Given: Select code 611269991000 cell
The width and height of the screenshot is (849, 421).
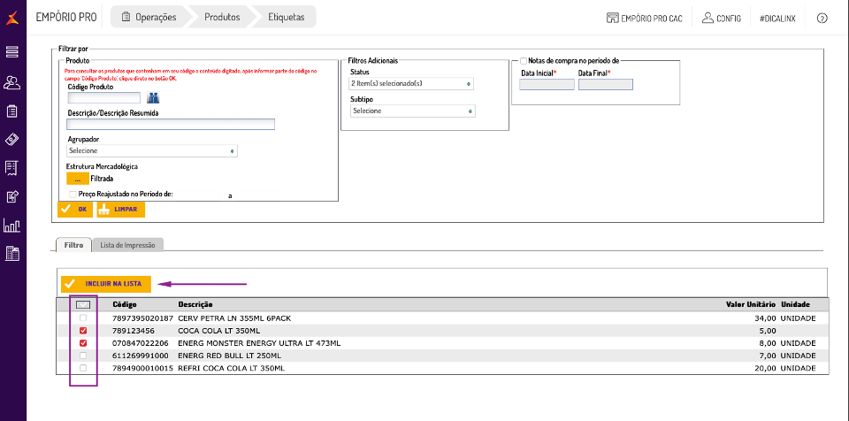Looking at the screenshot, I should [x=141, y=356].
